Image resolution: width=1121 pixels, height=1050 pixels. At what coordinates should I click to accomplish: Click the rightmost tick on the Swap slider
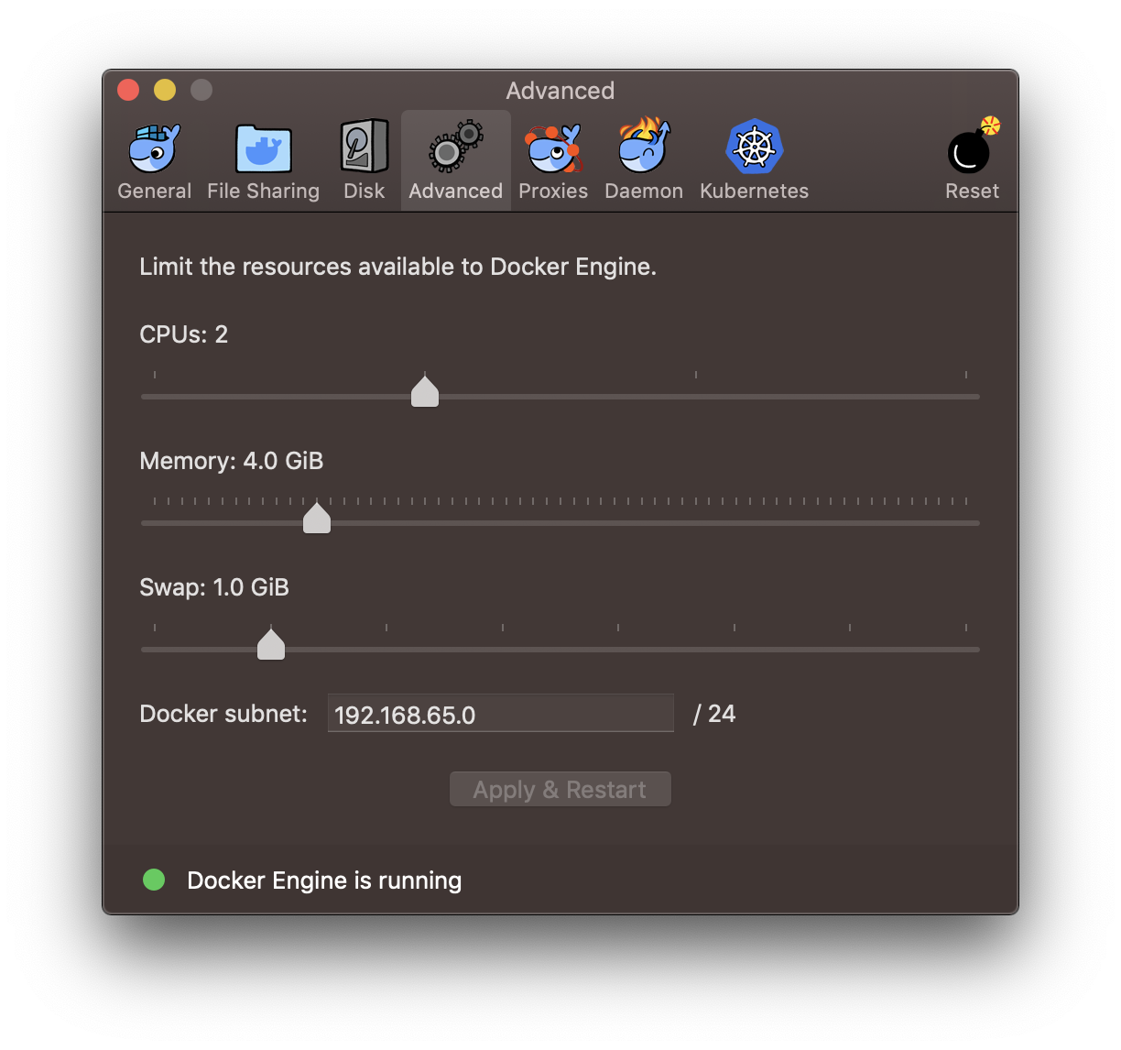tap(966, 628)
